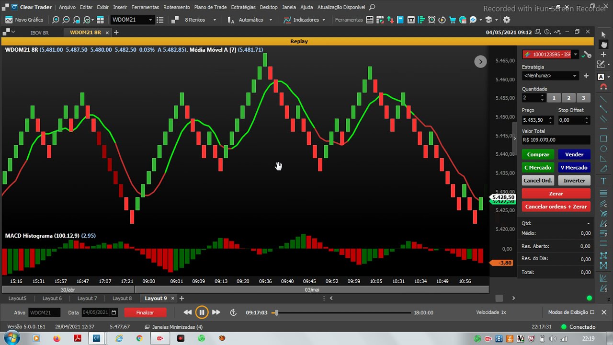This screenshot has width=613, height=345.
Task: Click the red Zerar button
Action: pos(556,194)
